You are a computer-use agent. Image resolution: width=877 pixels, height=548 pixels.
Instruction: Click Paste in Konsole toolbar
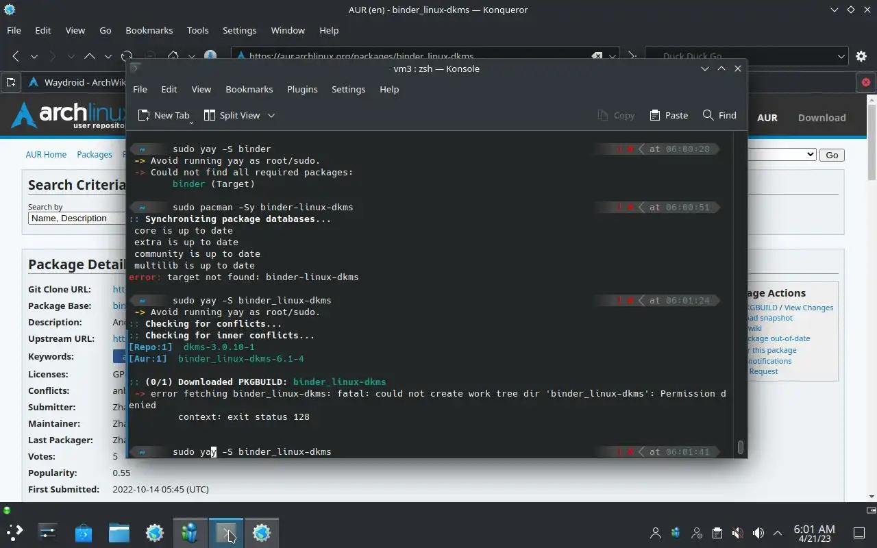coord(669,115)
